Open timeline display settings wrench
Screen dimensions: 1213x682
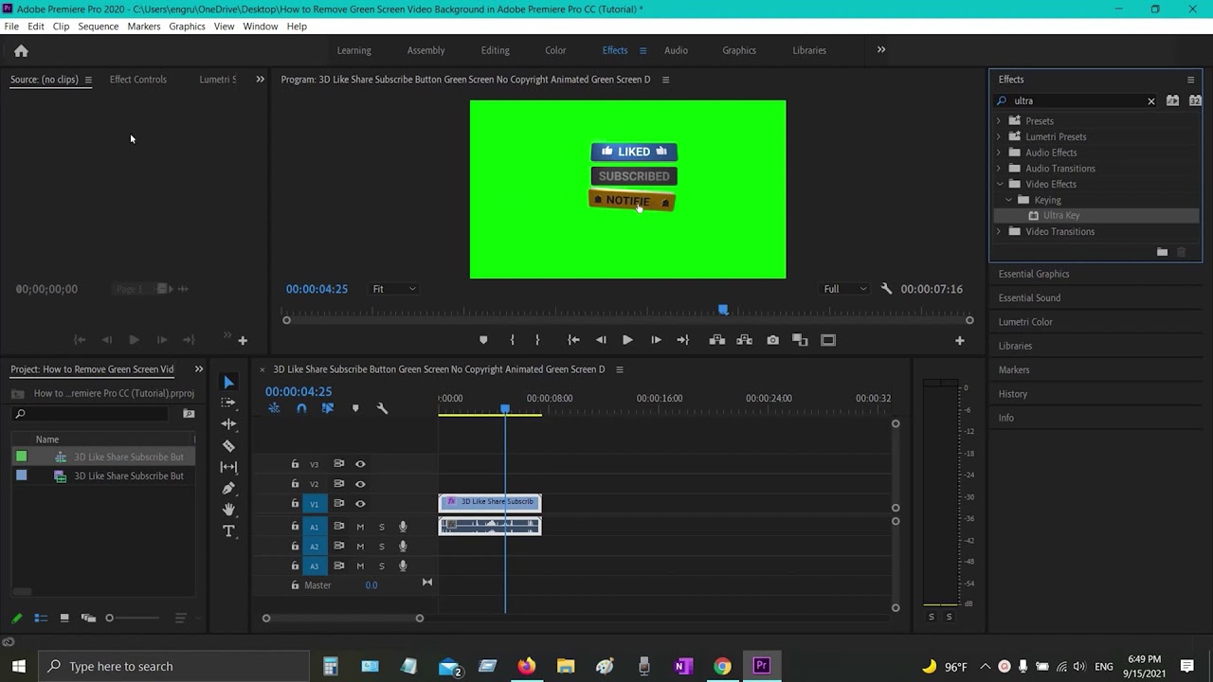tap(382, 408)
